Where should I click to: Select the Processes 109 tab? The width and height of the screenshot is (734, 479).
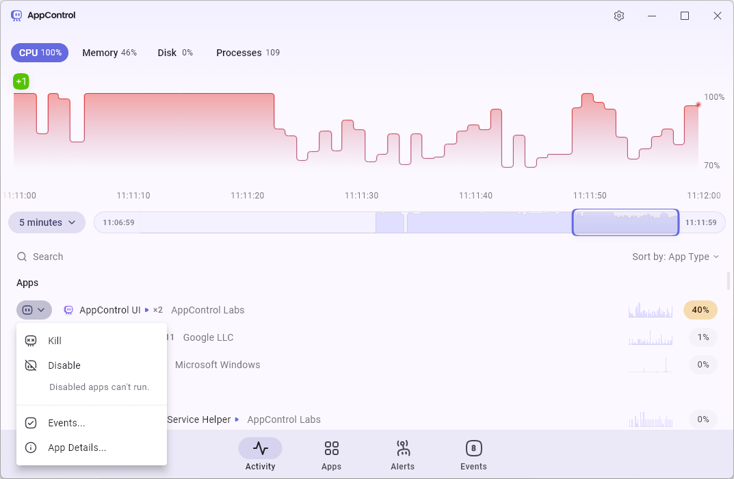pos(248,53)
